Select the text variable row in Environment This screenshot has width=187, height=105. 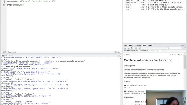154,7
